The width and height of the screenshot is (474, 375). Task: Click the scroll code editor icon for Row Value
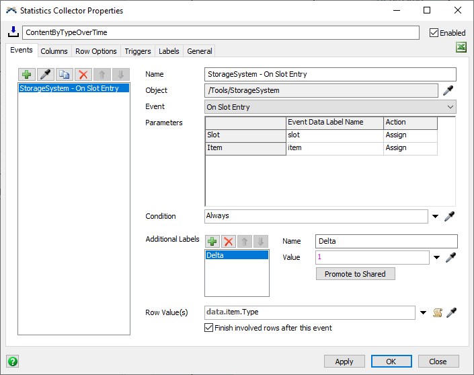[438, 312]
